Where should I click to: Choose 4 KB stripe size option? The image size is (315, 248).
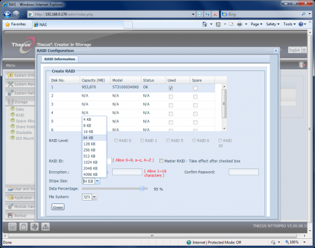coord(94,119)
